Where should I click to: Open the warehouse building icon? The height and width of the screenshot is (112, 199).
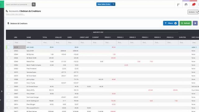coord(186,5)
